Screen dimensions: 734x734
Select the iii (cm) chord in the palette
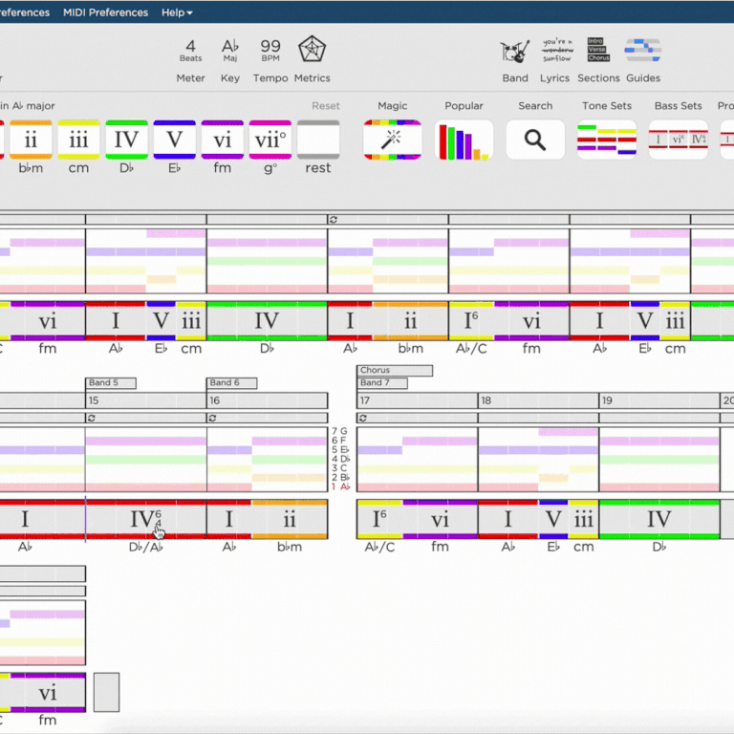78,140
